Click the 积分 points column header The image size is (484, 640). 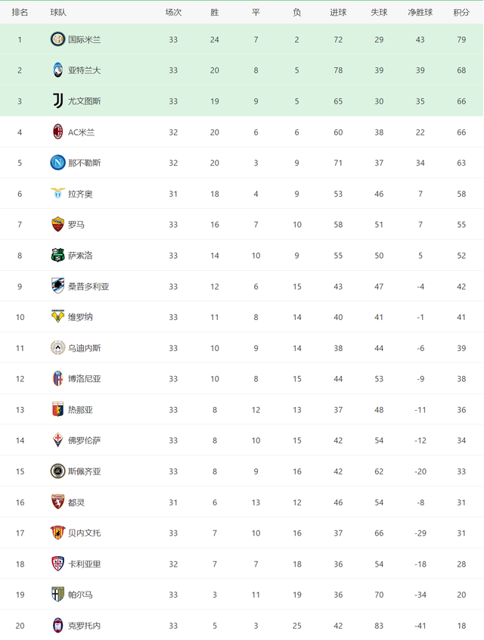point(461,12)
